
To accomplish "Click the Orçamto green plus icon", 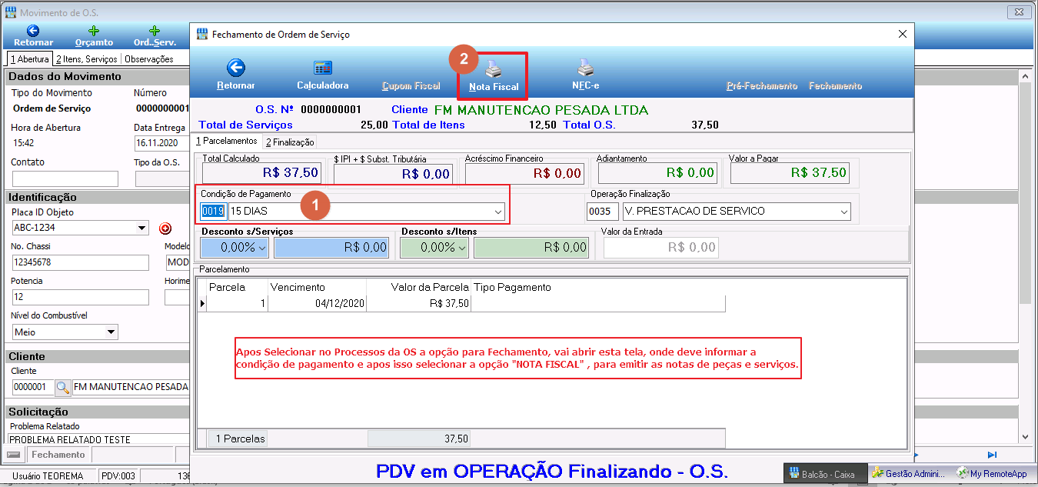I will [x=94, y=32].
